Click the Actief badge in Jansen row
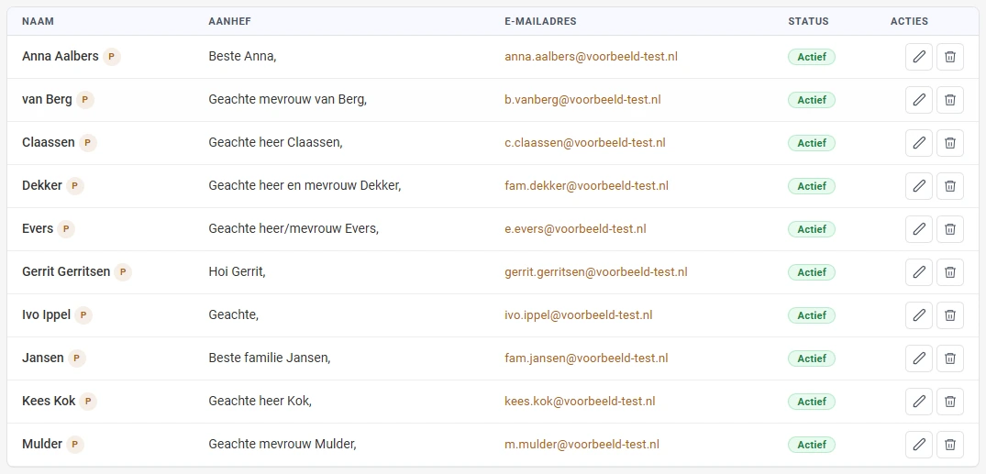Screen dimensions: 986x474 812,358
